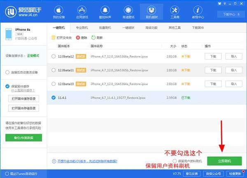Image resolution: width=247 pixels, height=178 pixels.
Task: Click 打开固件缓存目录 button
Action: click(x=23, y=99)
